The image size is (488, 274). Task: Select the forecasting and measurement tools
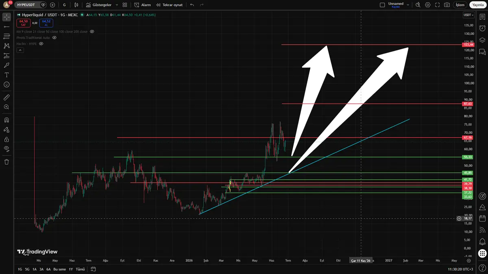click(7, 56)
